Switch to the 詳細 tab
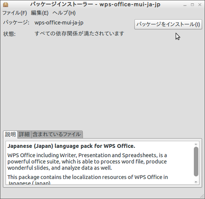 point(24,134)
